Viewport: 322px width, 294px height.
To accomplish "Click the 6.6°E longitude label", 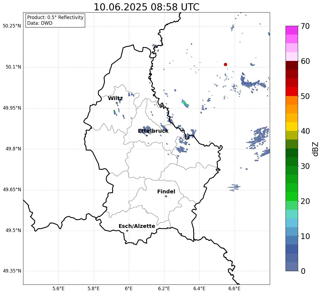I will (x=234, y=289).
